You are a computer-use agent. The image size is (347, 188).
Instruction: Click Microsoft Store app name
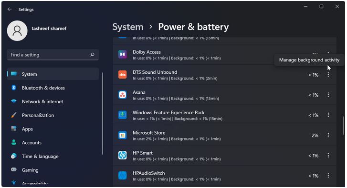149,133
